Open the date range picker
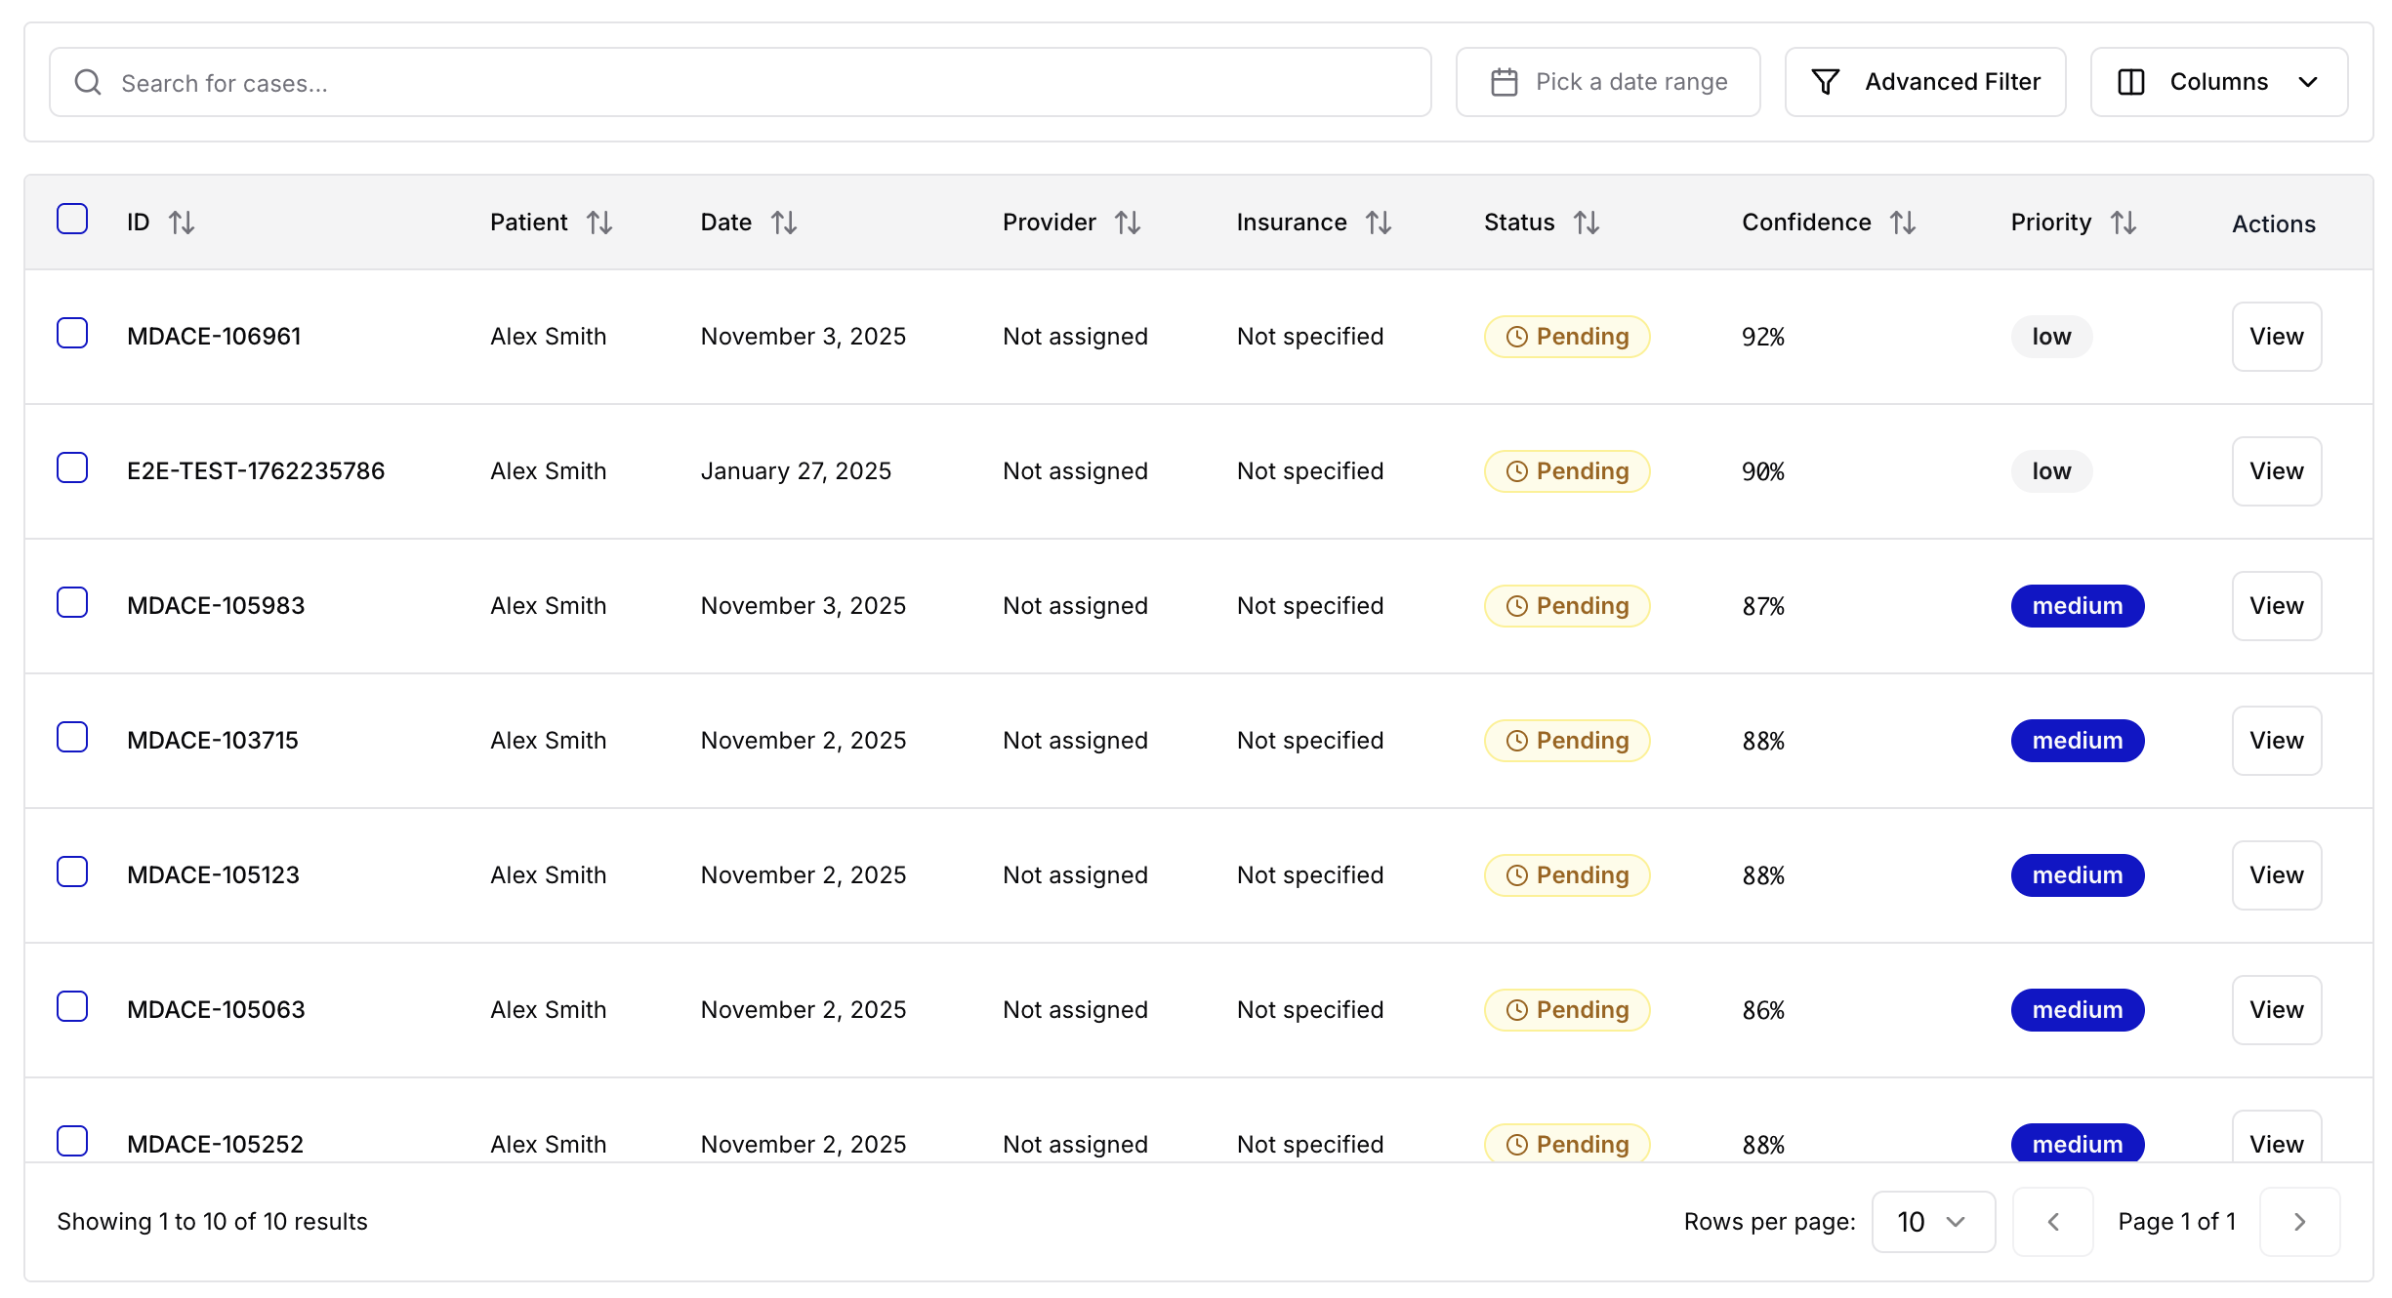 (x=1608, y=82)
